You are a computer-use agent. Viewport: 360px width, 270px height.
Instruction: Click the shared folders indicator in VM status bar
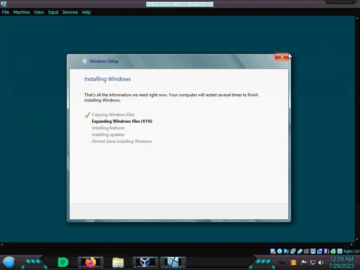coord(306,251)
